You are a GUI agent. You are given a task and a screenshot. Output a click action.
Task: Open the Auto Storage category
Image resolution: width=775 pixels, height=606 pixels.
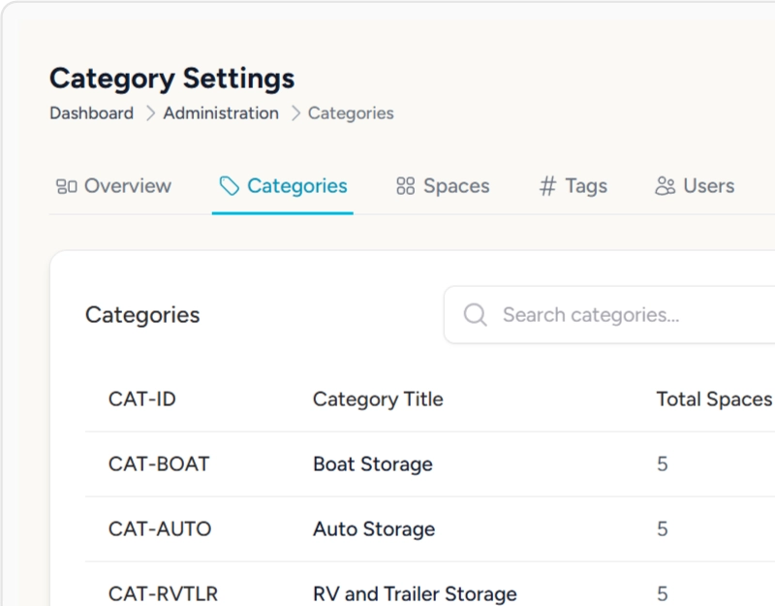tap(374, 529)
